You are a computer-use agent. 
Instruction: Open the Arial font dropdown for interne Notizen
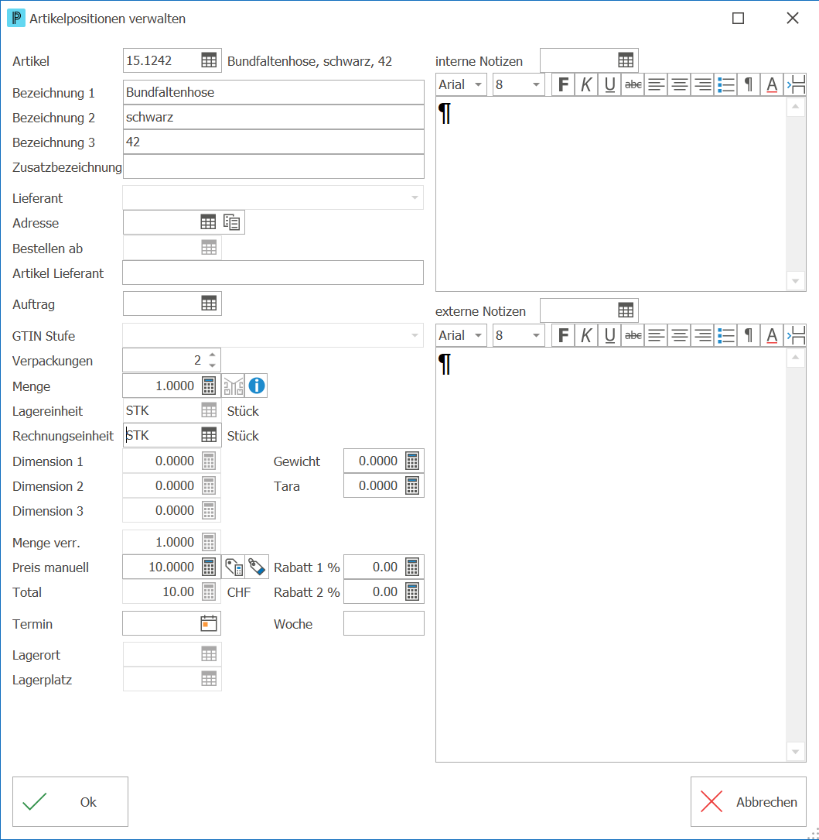(478, 84)
